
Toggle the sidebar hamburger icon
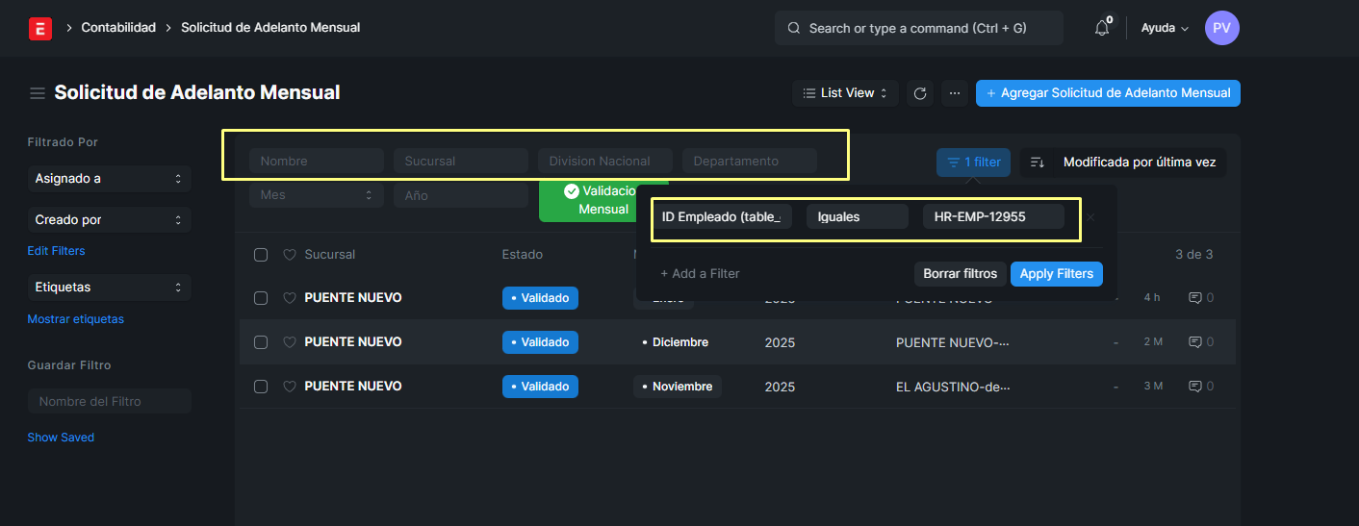(38, 93)
